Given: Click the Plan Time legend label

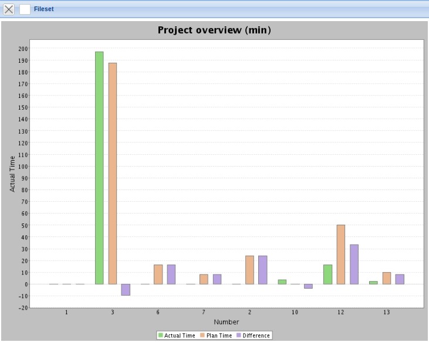Looking at the screenshot, I should click(x=219, y=336).
